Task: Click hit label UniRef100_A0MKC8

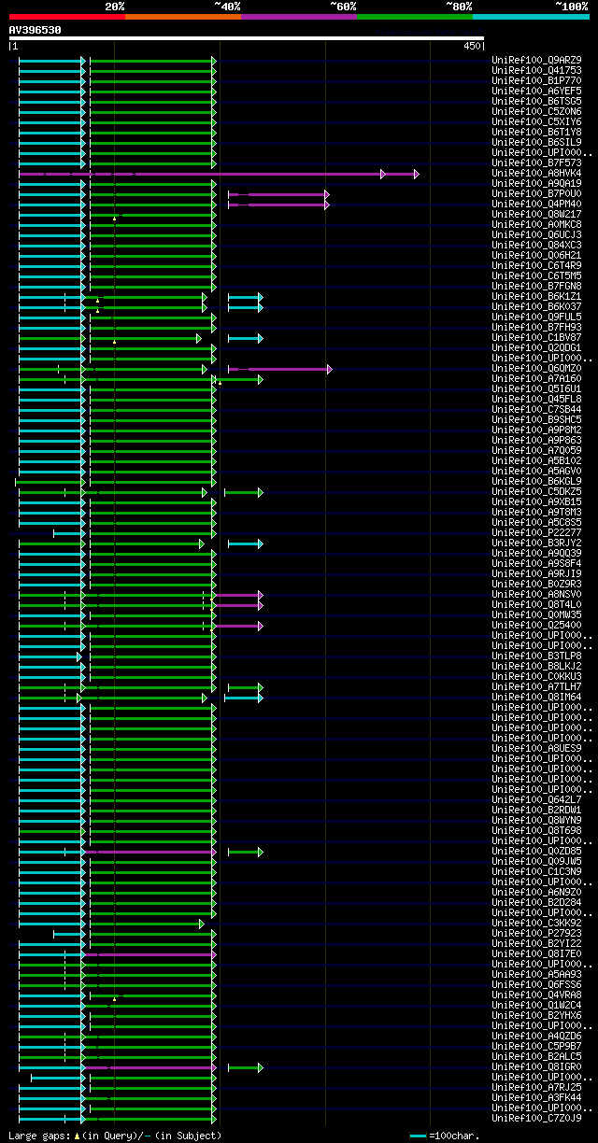Action: [x=536, y=225]
